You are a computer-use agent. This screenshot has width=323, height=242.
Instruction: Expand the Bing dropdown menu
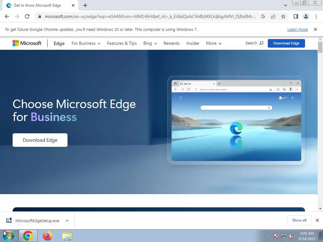pos(150,43)
